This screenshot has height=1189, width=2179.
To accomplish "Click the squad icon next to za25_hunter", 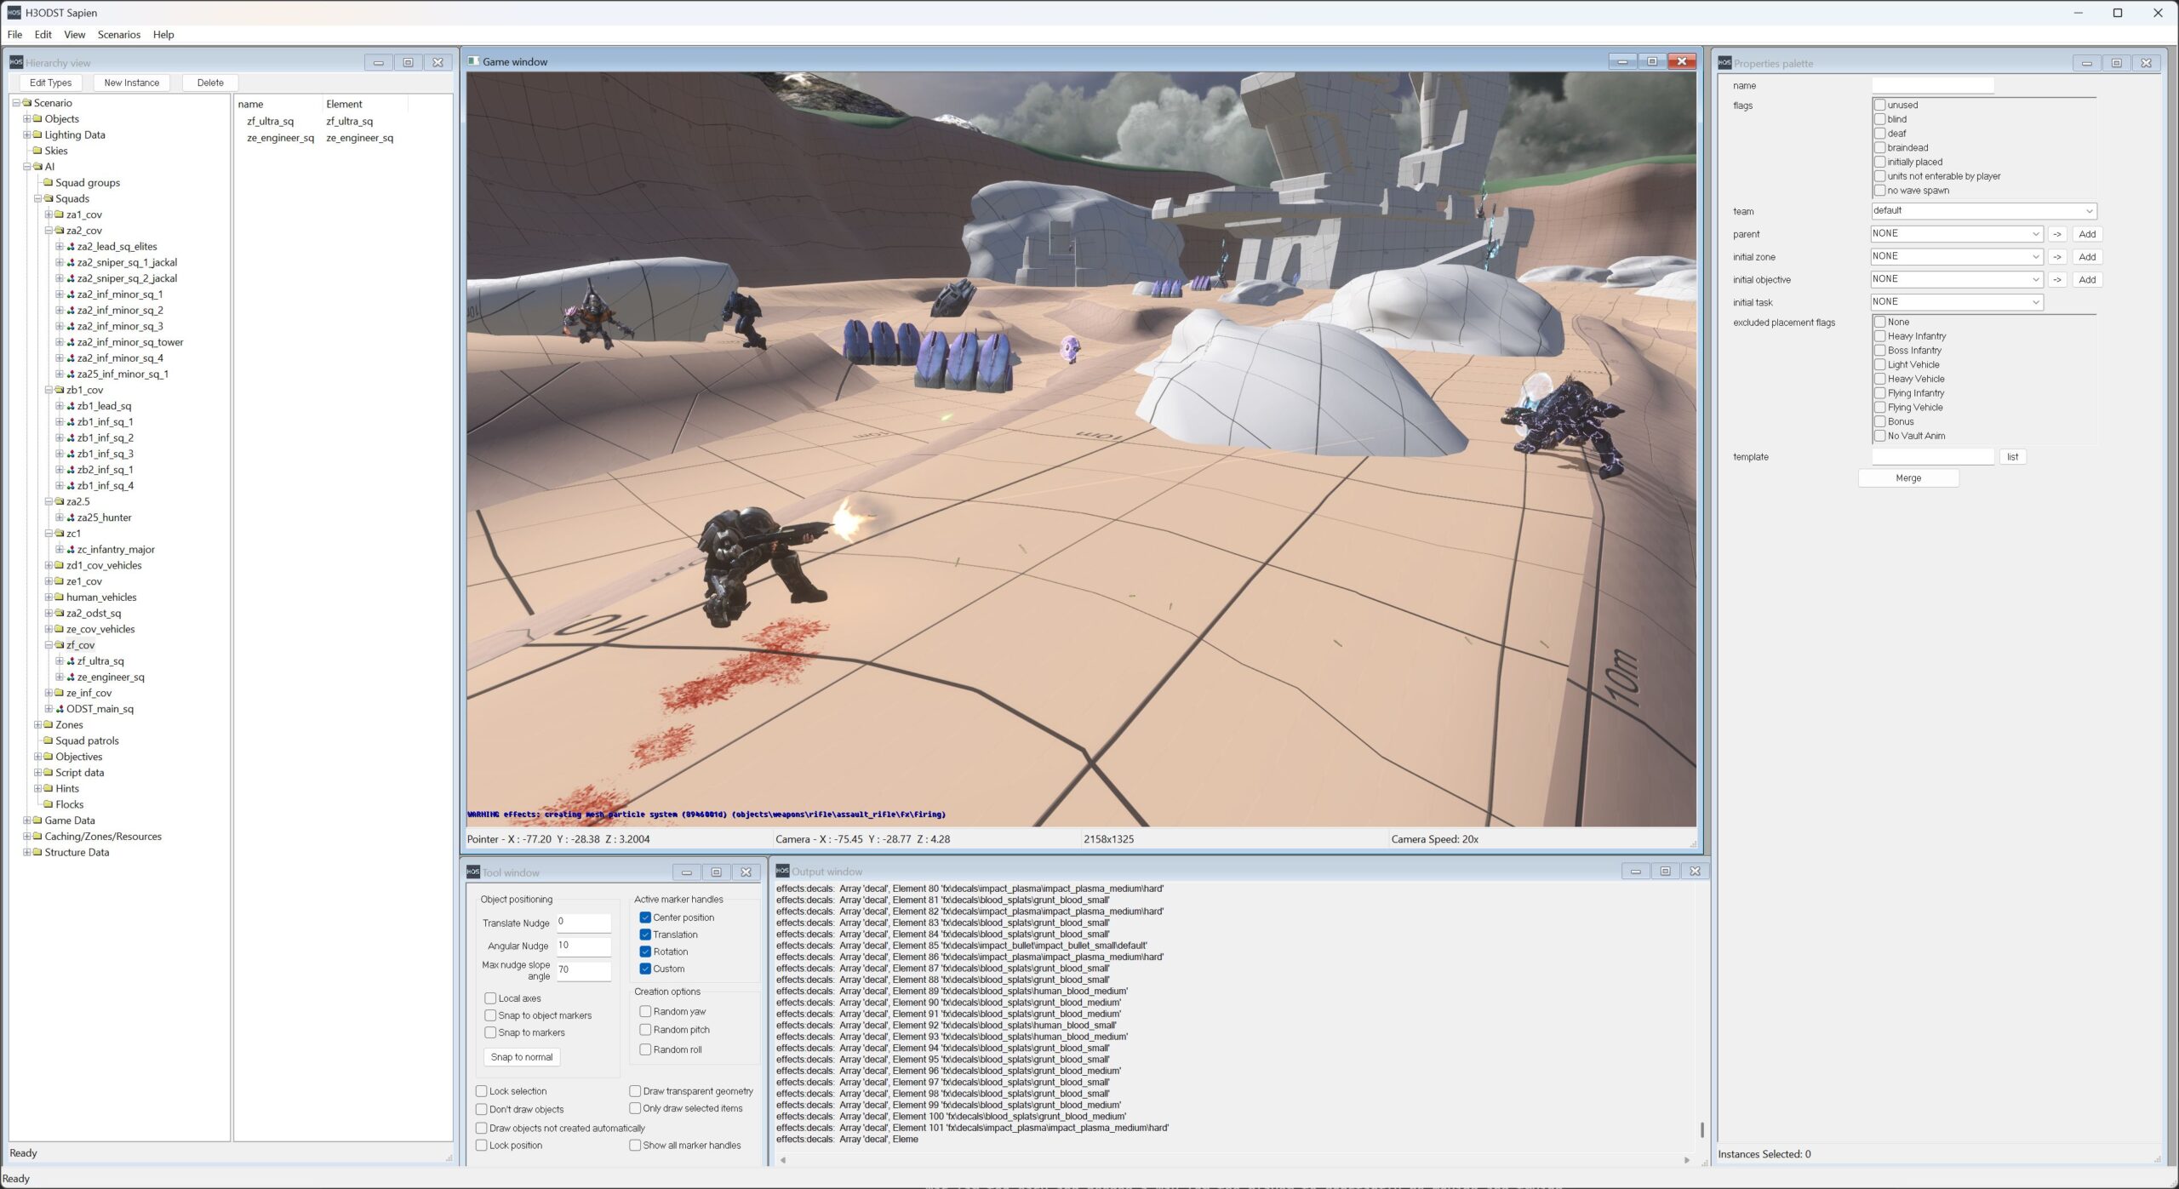I will [x=71, y=517].
